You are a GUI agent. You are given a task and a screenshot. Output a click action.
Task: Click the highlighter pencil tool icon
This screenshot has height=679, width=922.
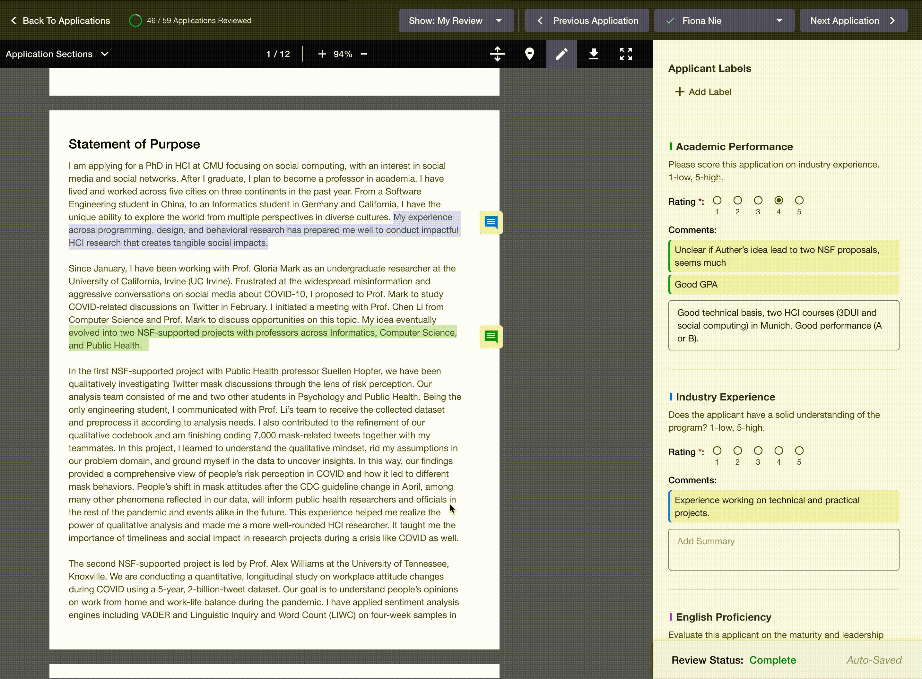[561, 54]
